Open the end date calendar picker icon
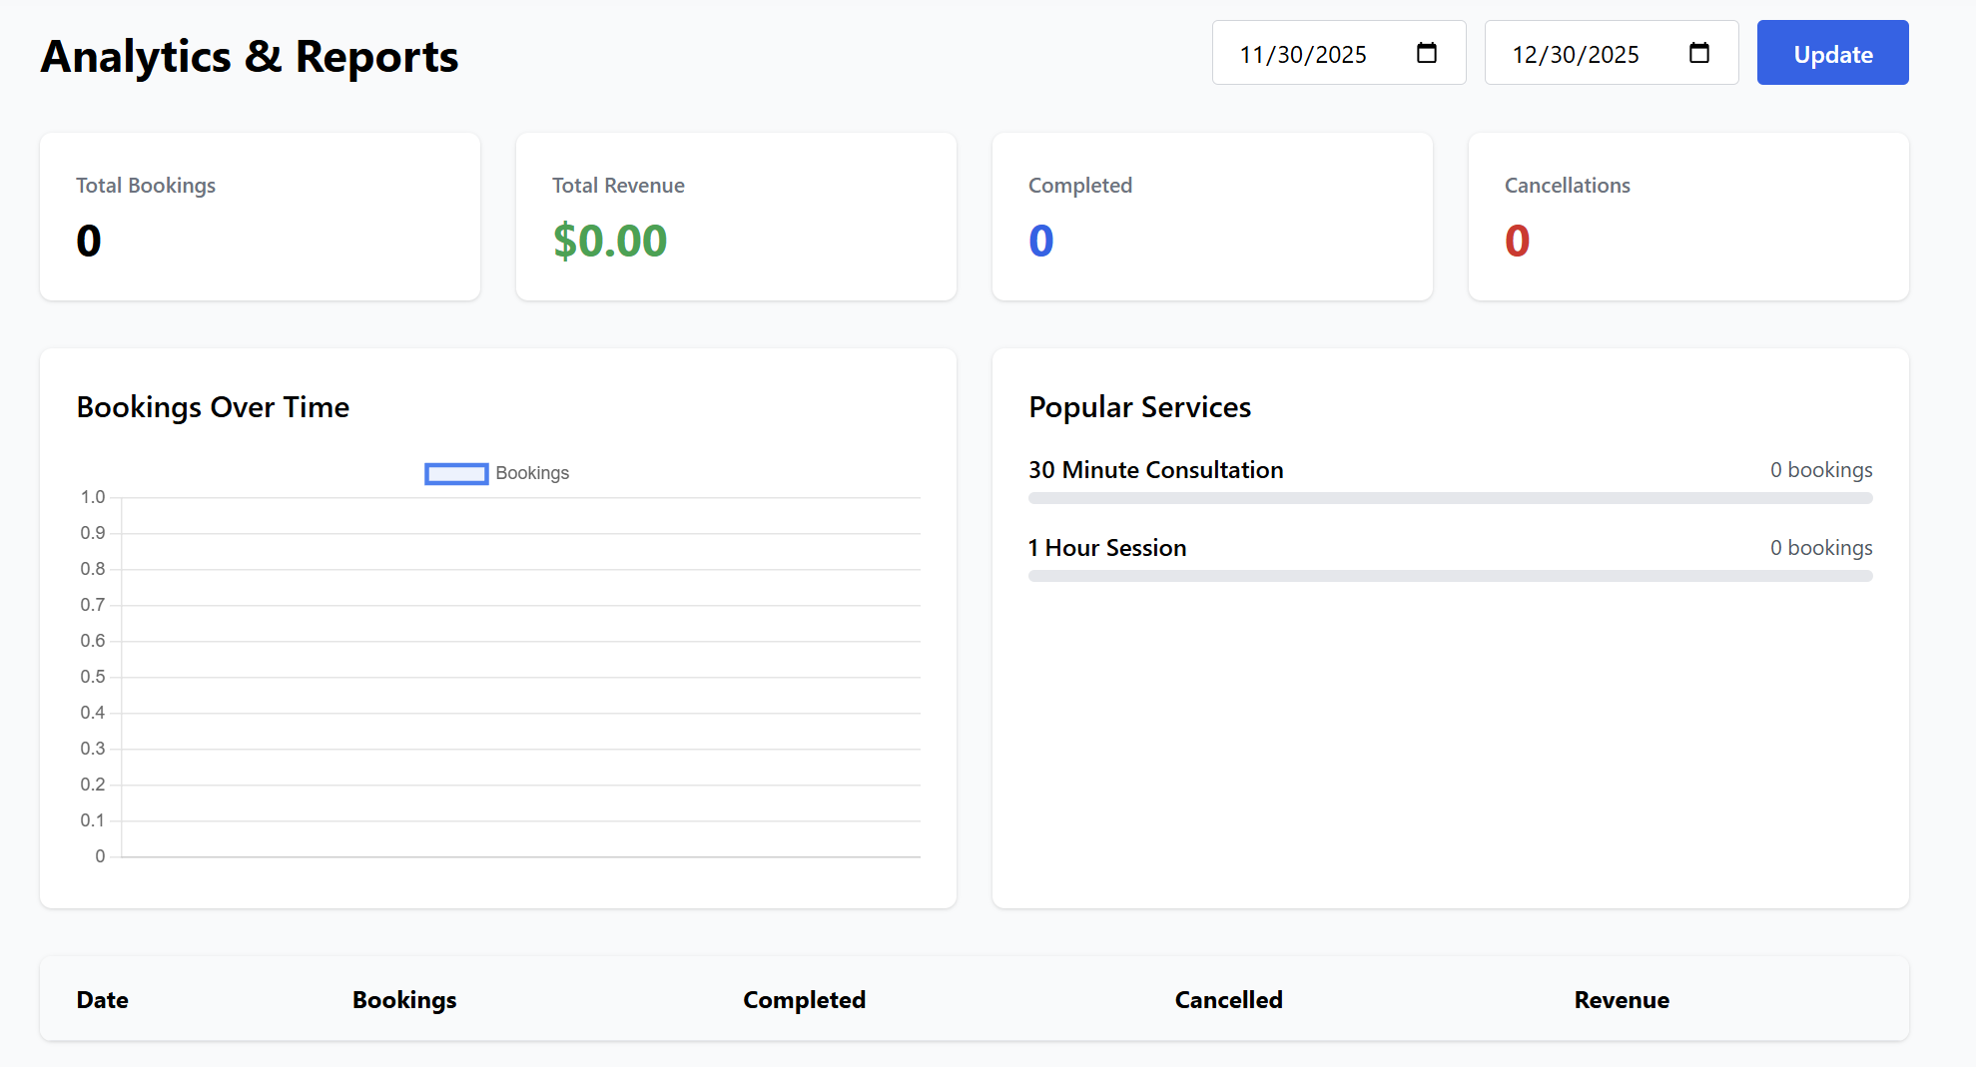The height and width of the screenshot is (1067, 1976). pos(1698,53)
